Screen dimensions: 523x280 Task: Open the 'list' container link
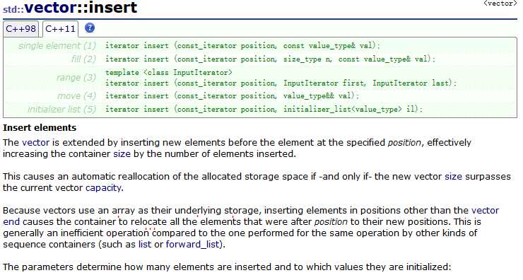pyautogui.click(x=145, y=245)
